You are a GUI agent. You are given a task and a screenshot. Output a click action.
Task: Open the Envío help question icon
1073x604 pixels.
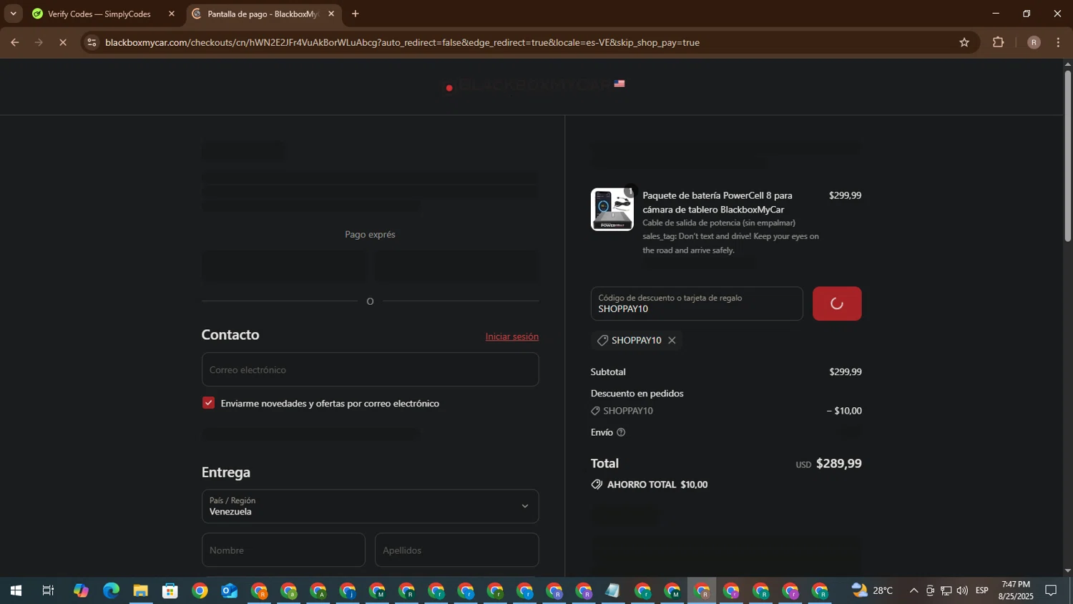621,432
